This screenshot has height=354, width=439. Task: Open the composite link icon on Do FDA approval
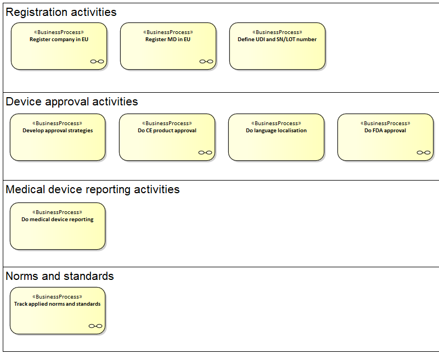coord(424,153)
